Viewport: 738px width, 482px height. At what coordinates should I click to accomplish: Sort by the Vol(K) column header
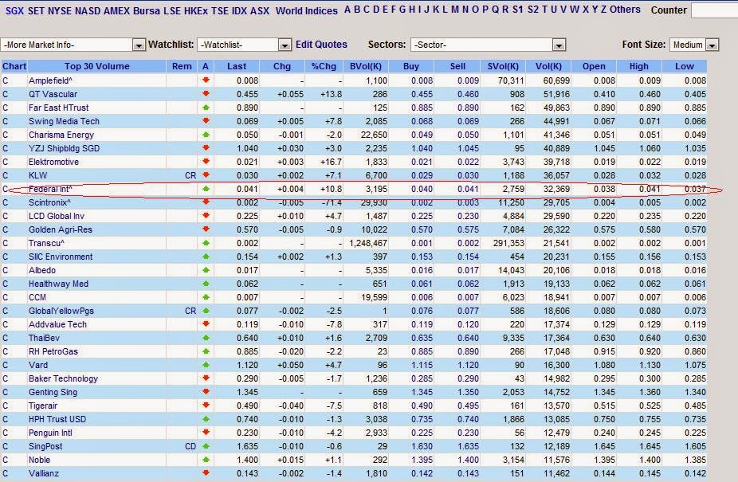[548, 66]
